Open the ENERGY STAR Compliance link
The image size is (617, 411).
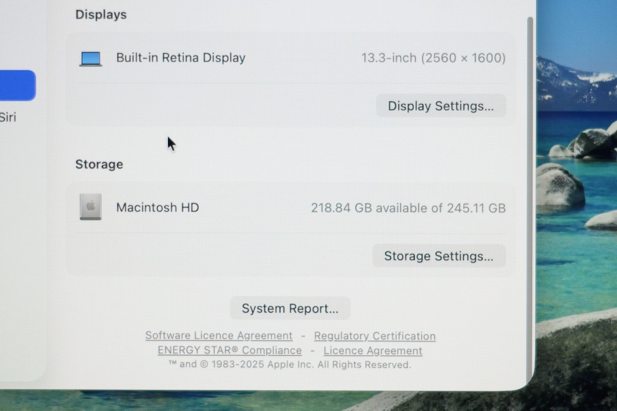230,350
